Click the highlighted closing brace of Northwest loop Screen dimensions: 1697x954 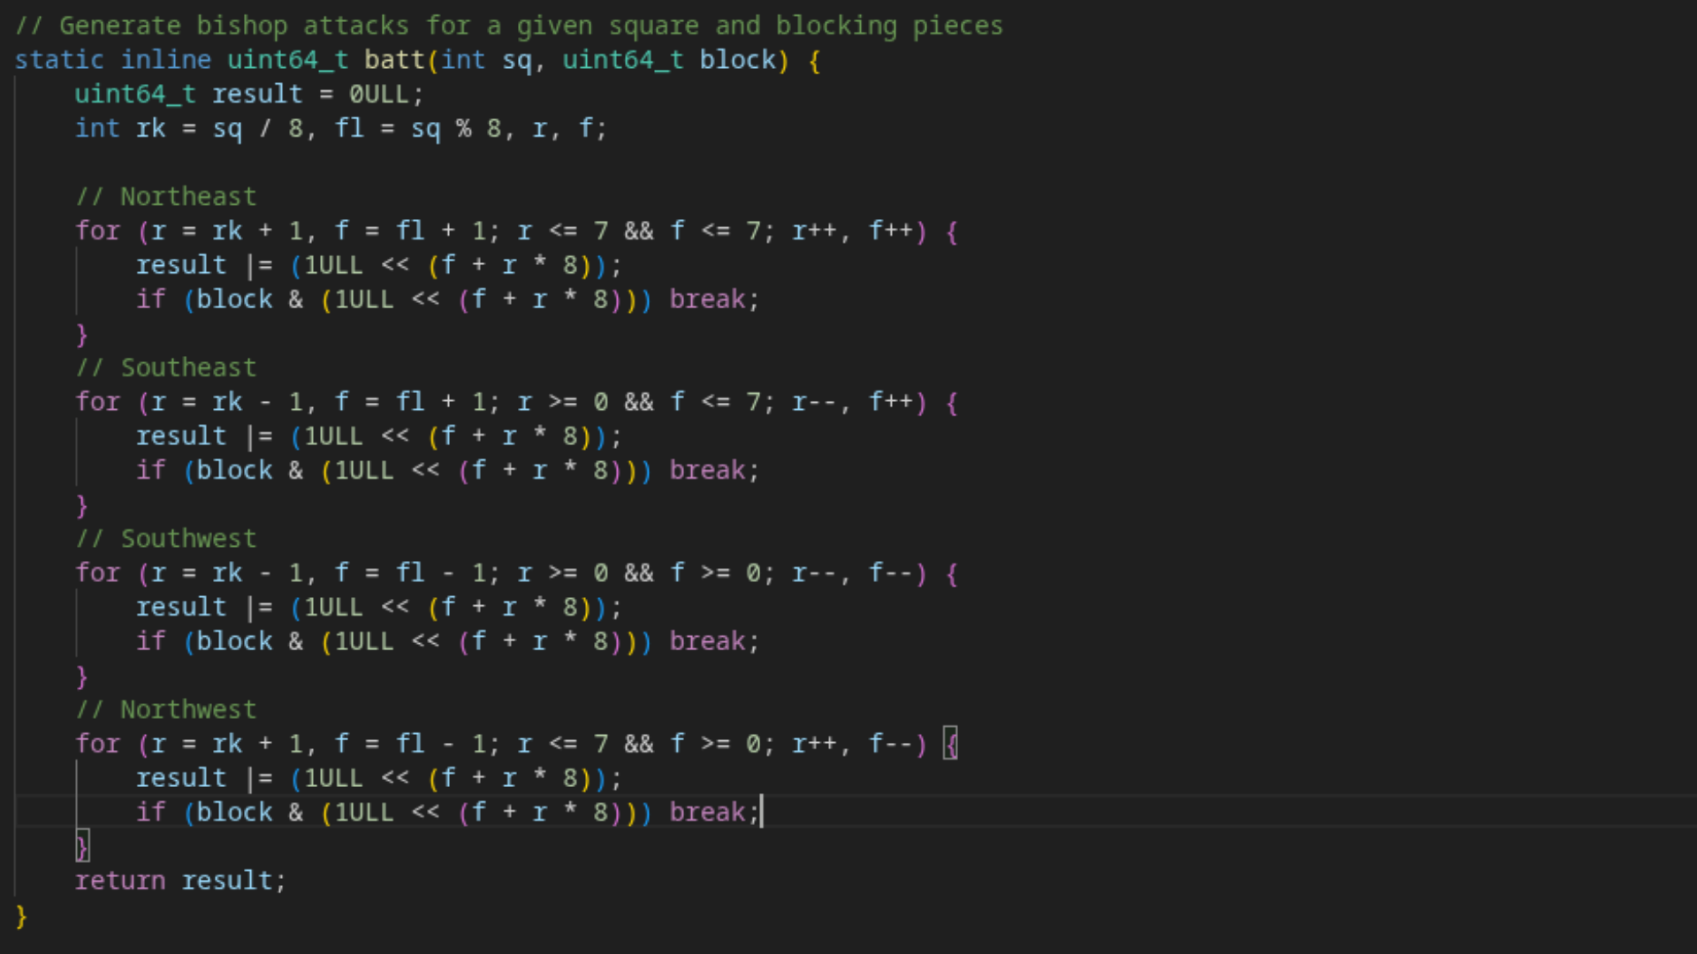coord(82,846)
